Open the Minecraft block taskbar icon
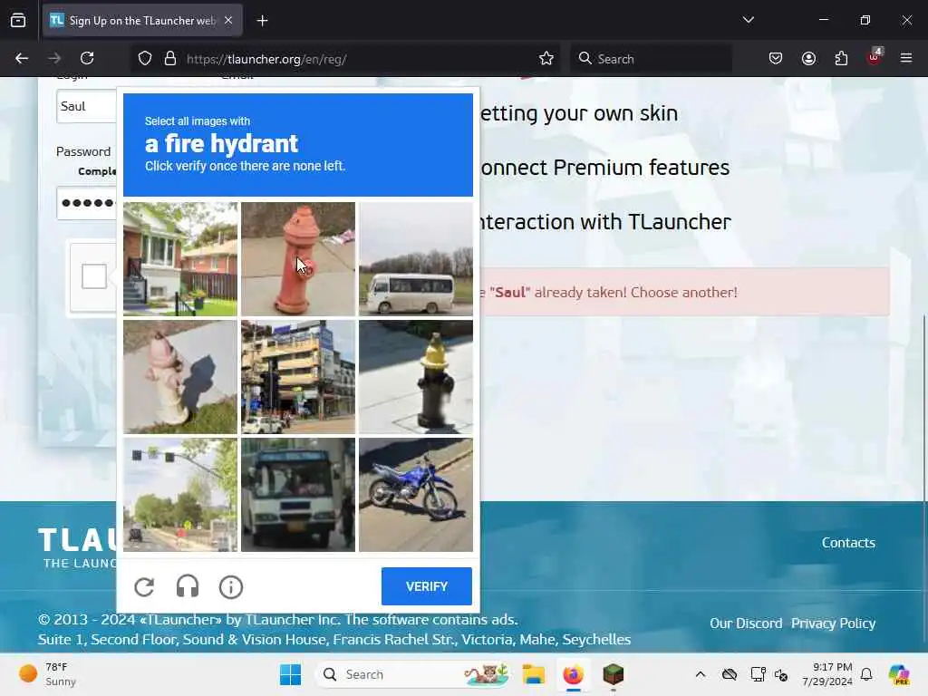928x696 pixels. pyautogui.click(x=614, y=674)
